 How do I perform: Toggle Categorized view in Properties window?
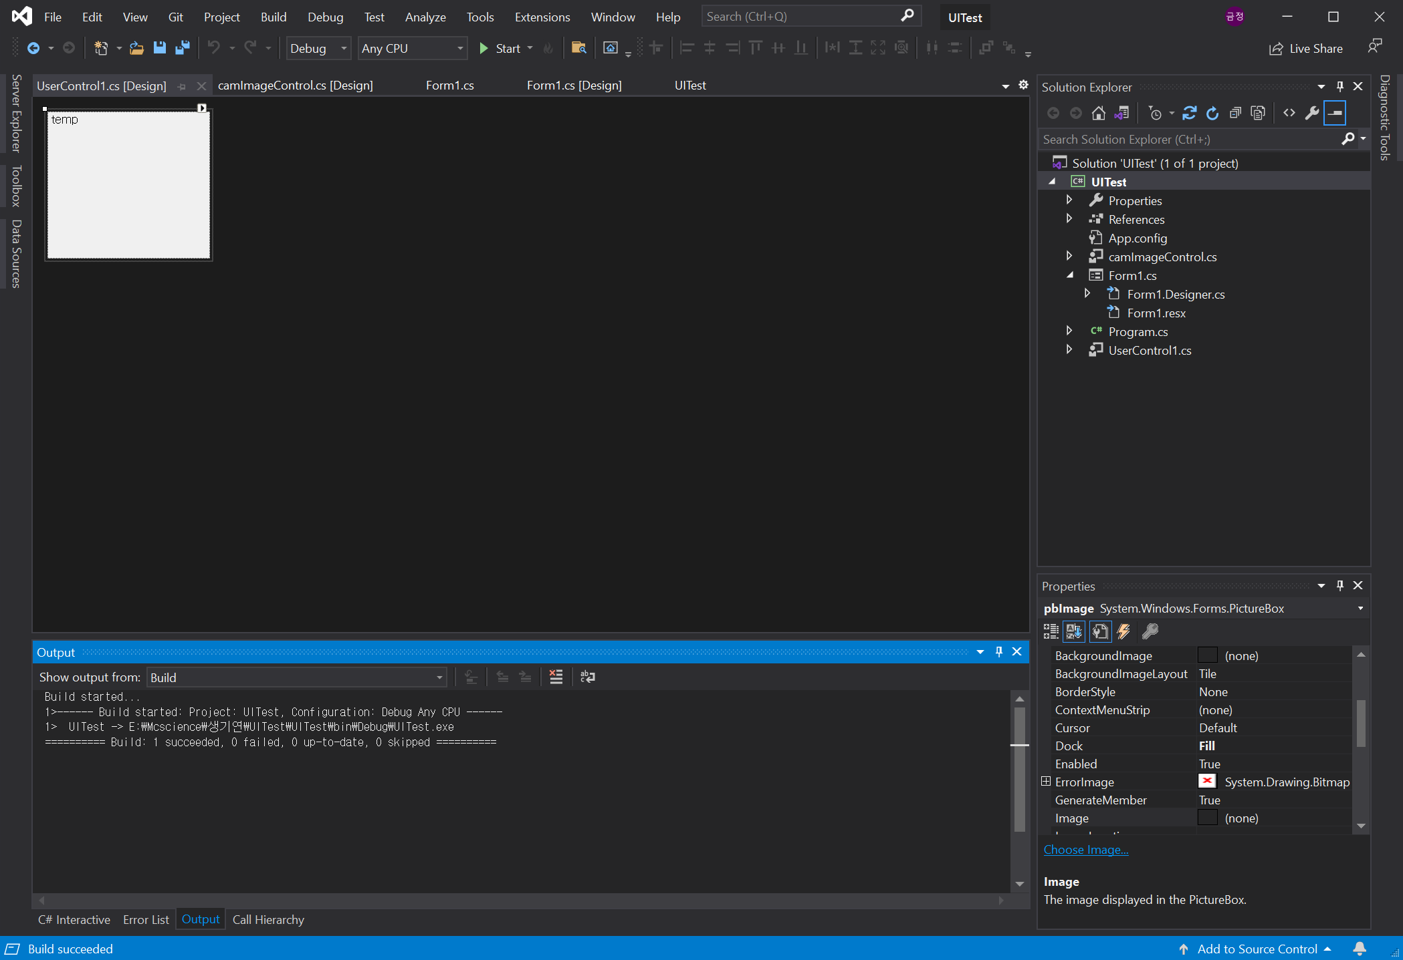tap(1051, 631)
